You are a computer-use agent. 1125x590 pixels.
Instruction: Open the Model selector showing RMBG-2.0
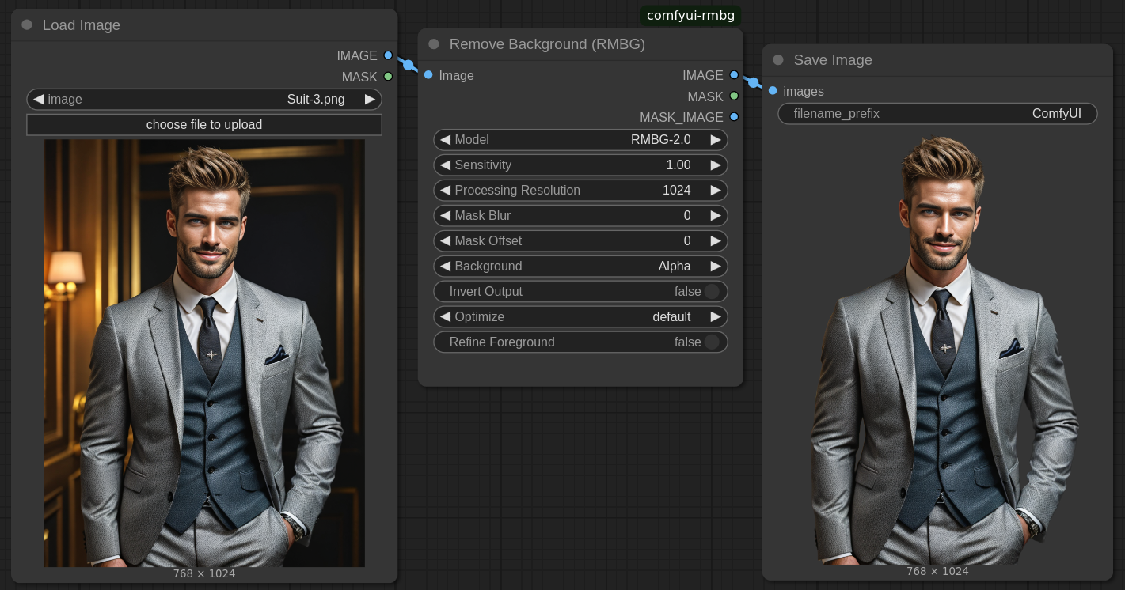[x=580, y=140]
